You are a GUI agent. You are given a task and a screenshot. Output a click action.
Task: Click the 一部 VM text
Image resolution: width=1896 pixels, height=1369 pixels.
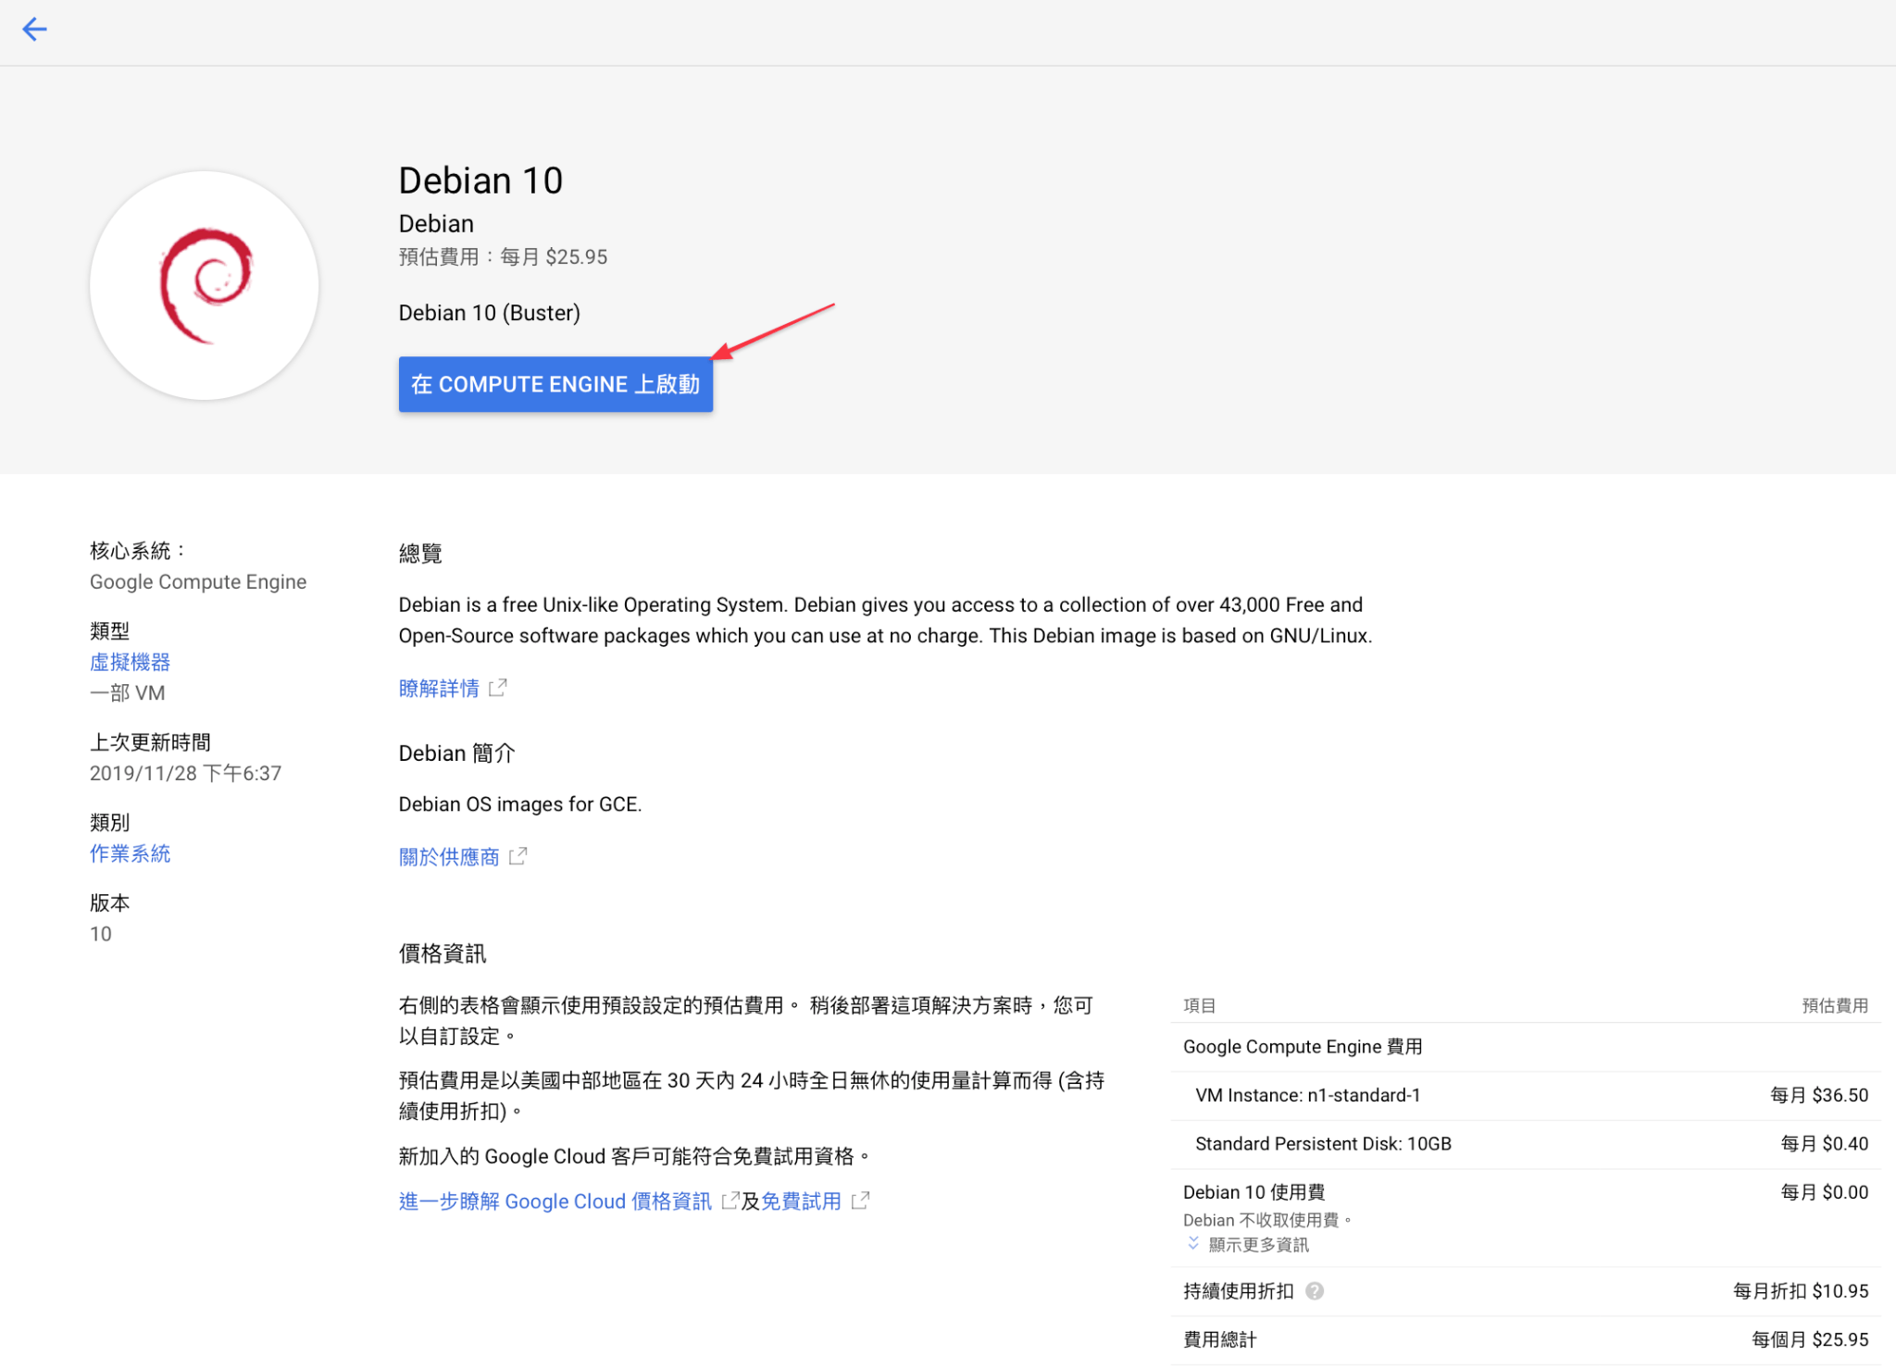point(127,692)
